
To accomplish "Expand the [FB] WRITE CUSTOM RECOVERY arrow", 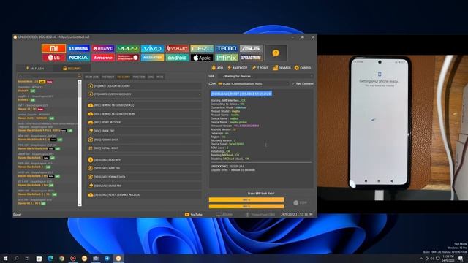I will (x=200, y=94).
